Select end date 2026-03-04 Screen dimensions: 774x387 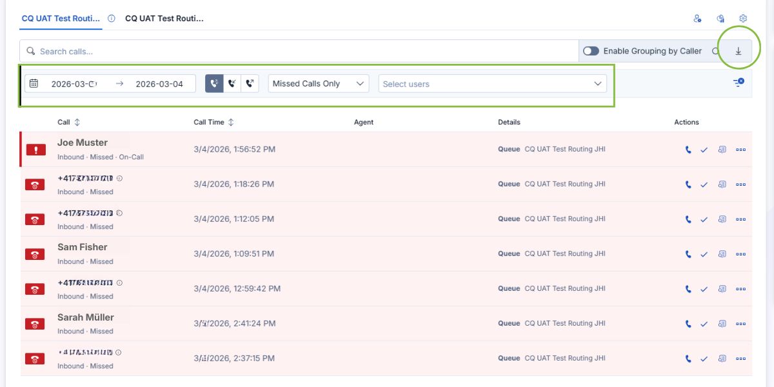tap(159, 84)
